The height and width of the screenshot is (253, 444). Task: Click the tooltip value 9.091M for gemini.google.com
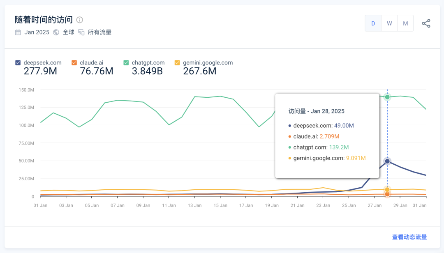[x=356, y=158]
